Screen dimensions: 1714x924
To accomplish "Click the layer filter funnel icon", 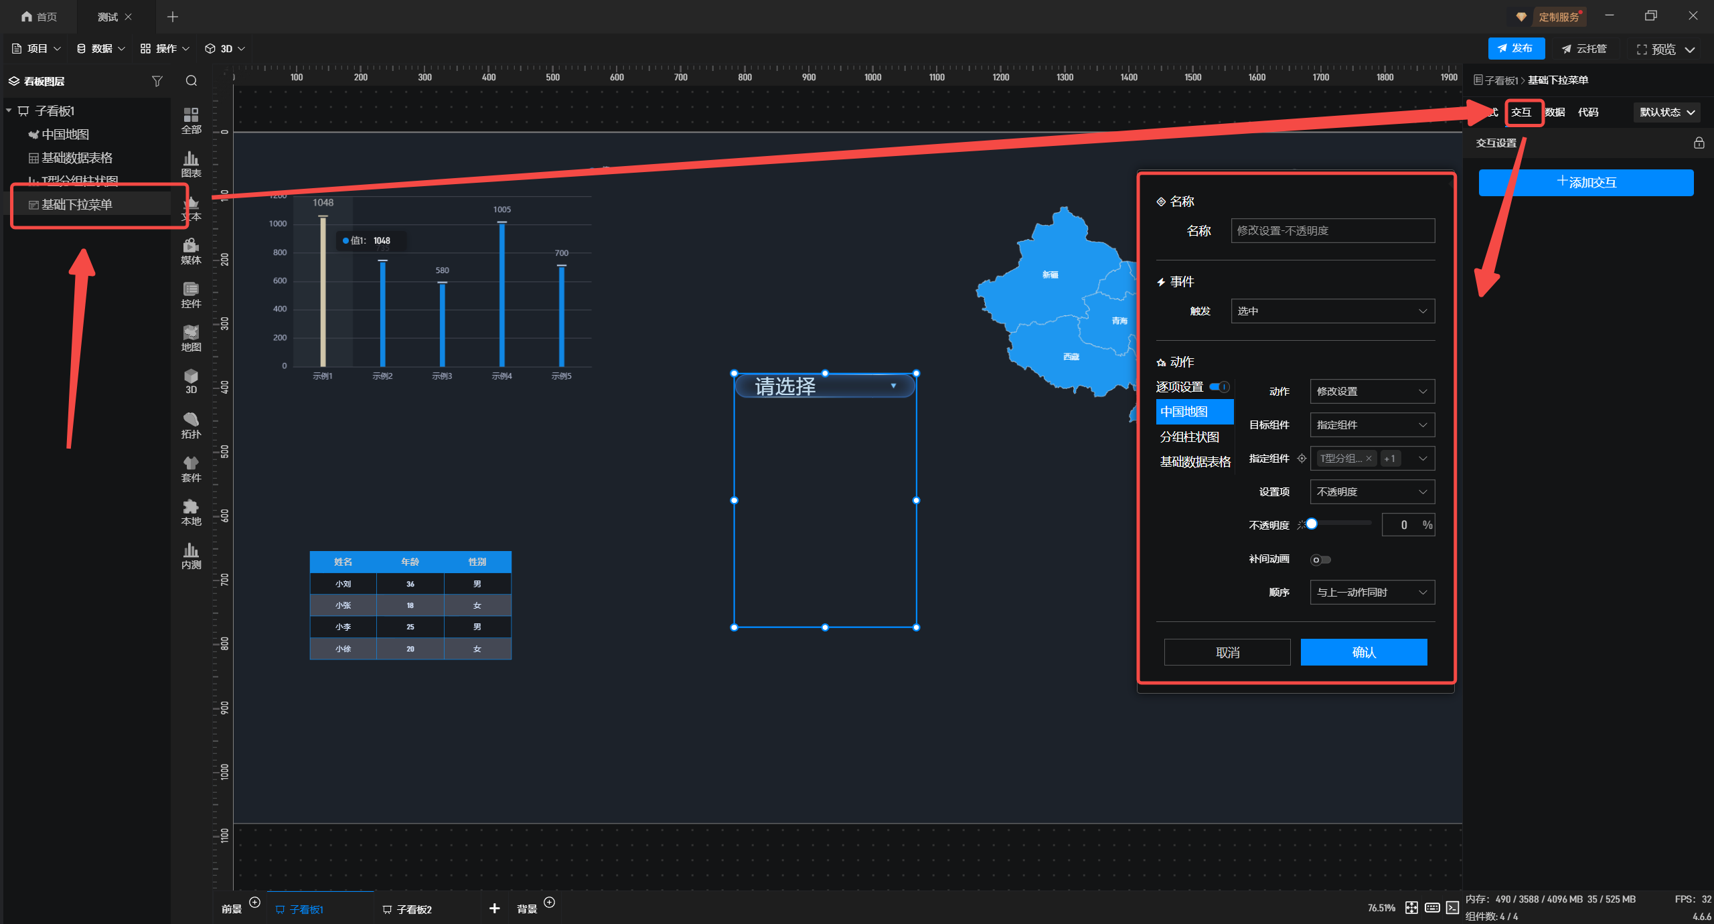I will (x=157, y=81).
